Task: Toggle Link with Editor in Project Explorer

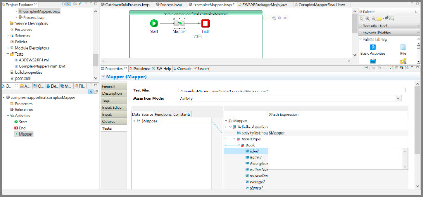Action: tap(68, 4)
